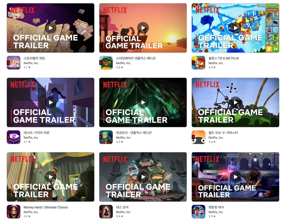Click Netflix, Inc. under 스토리텔러 게임

click(x=31, y=63)
